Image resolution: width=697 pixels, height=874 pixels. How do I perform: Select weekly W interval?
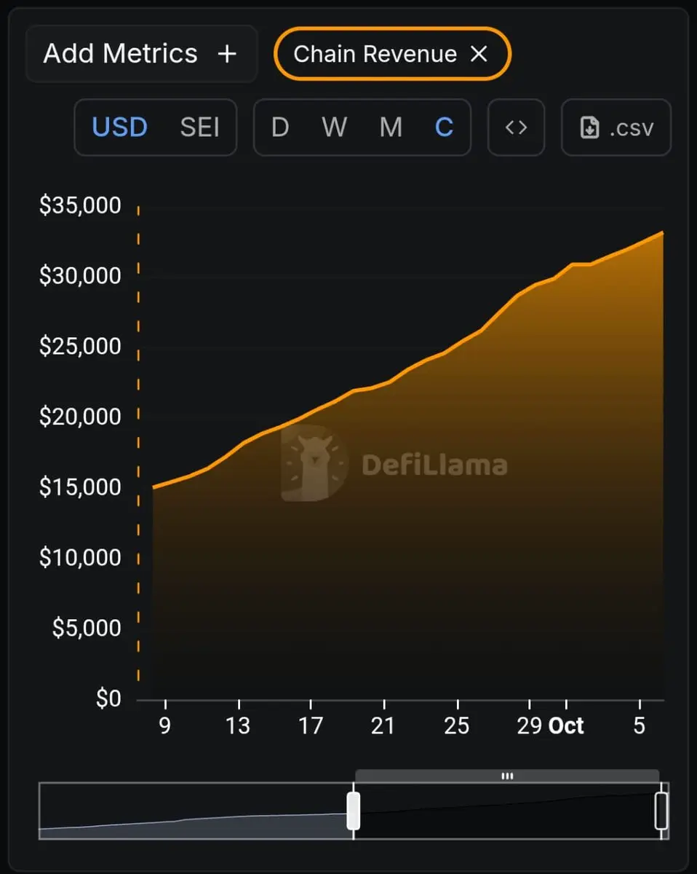pos(334,127)
